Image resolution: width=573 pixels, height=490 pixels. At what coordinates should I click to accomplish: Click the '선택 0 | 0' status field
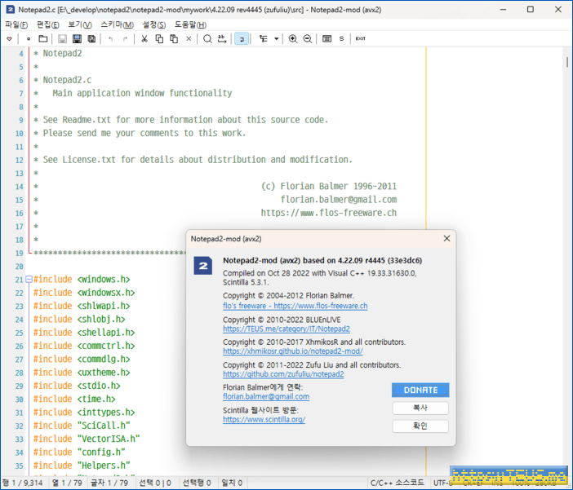click(x=155, y=483)
